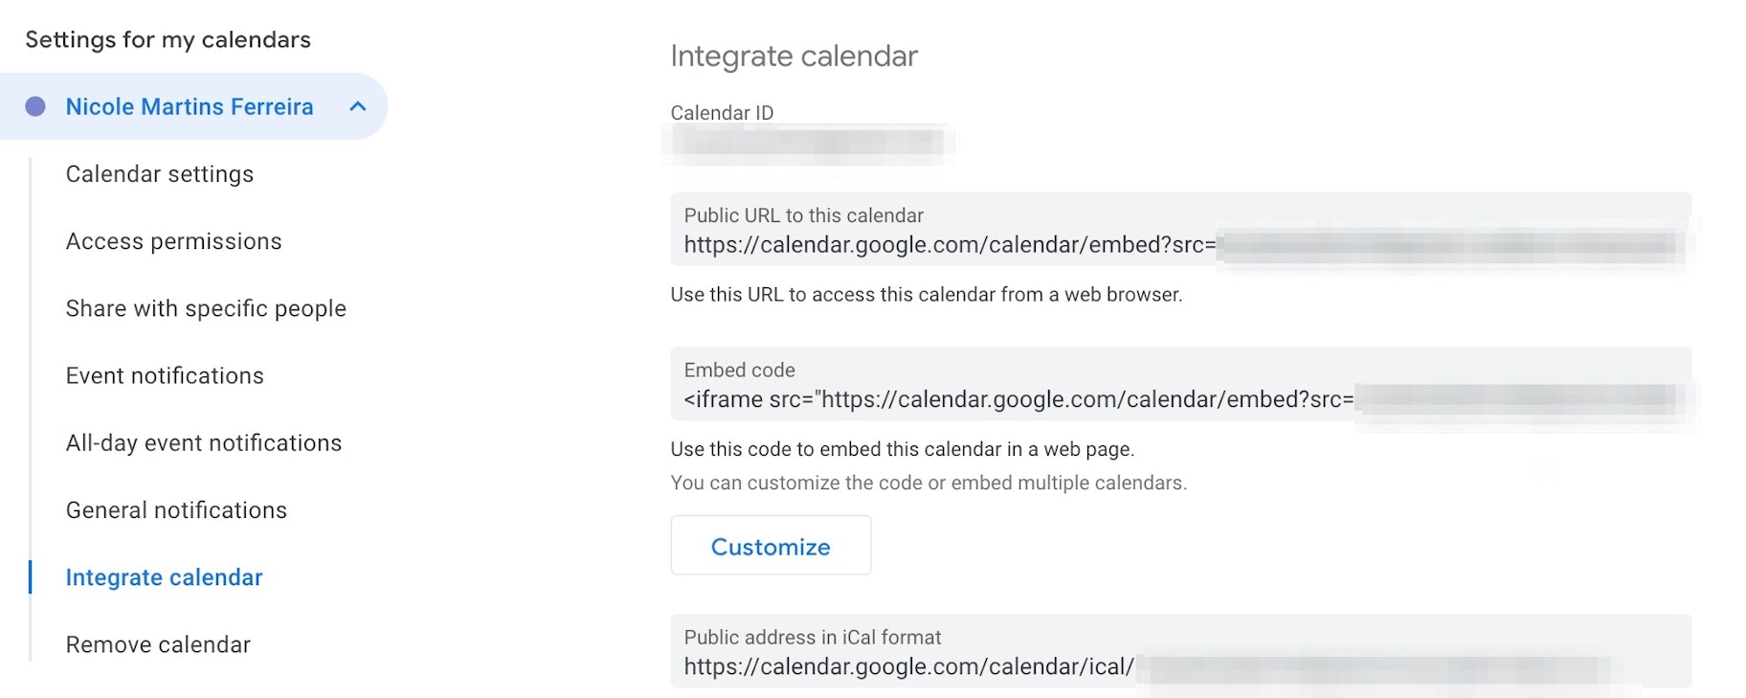Viewport: 1746px width, 698px height.
Task: Collapse the Nicole Martins Ferreira calendar section
Action: coord(358,106)
